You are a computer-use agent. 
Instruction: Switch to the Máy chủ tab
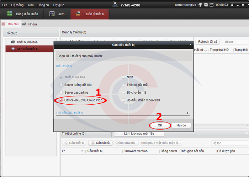pos(10,24)
